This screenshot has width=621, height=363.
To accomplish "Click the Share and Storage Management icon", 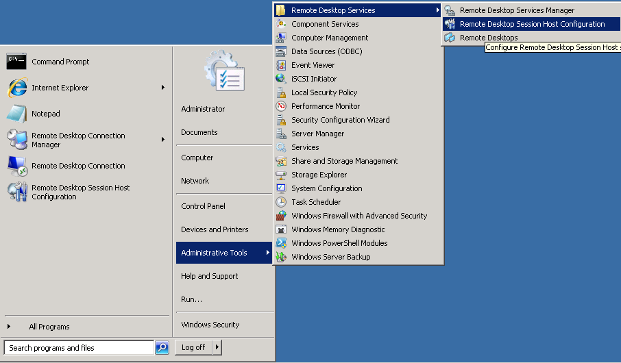I will tap(281, 161).
